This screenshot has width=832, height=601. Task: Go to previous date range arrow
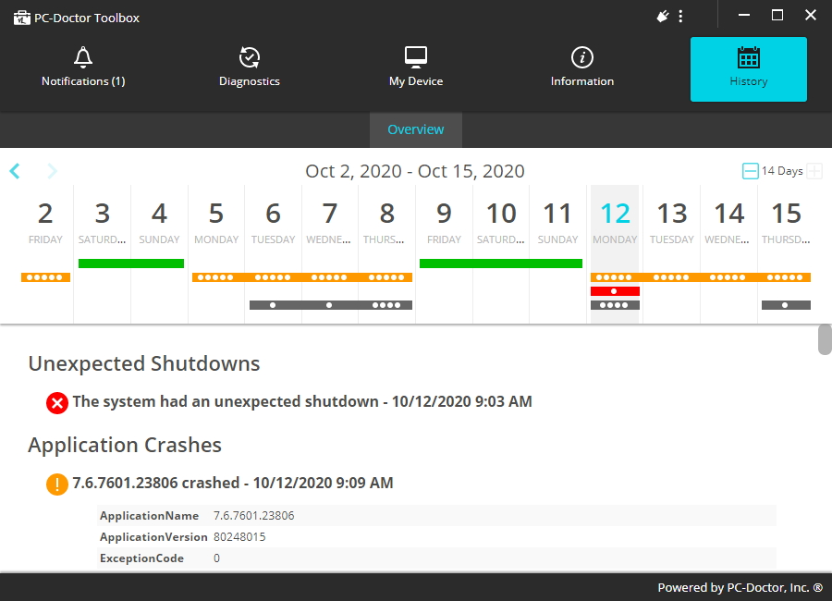click(x=15, y=171)
